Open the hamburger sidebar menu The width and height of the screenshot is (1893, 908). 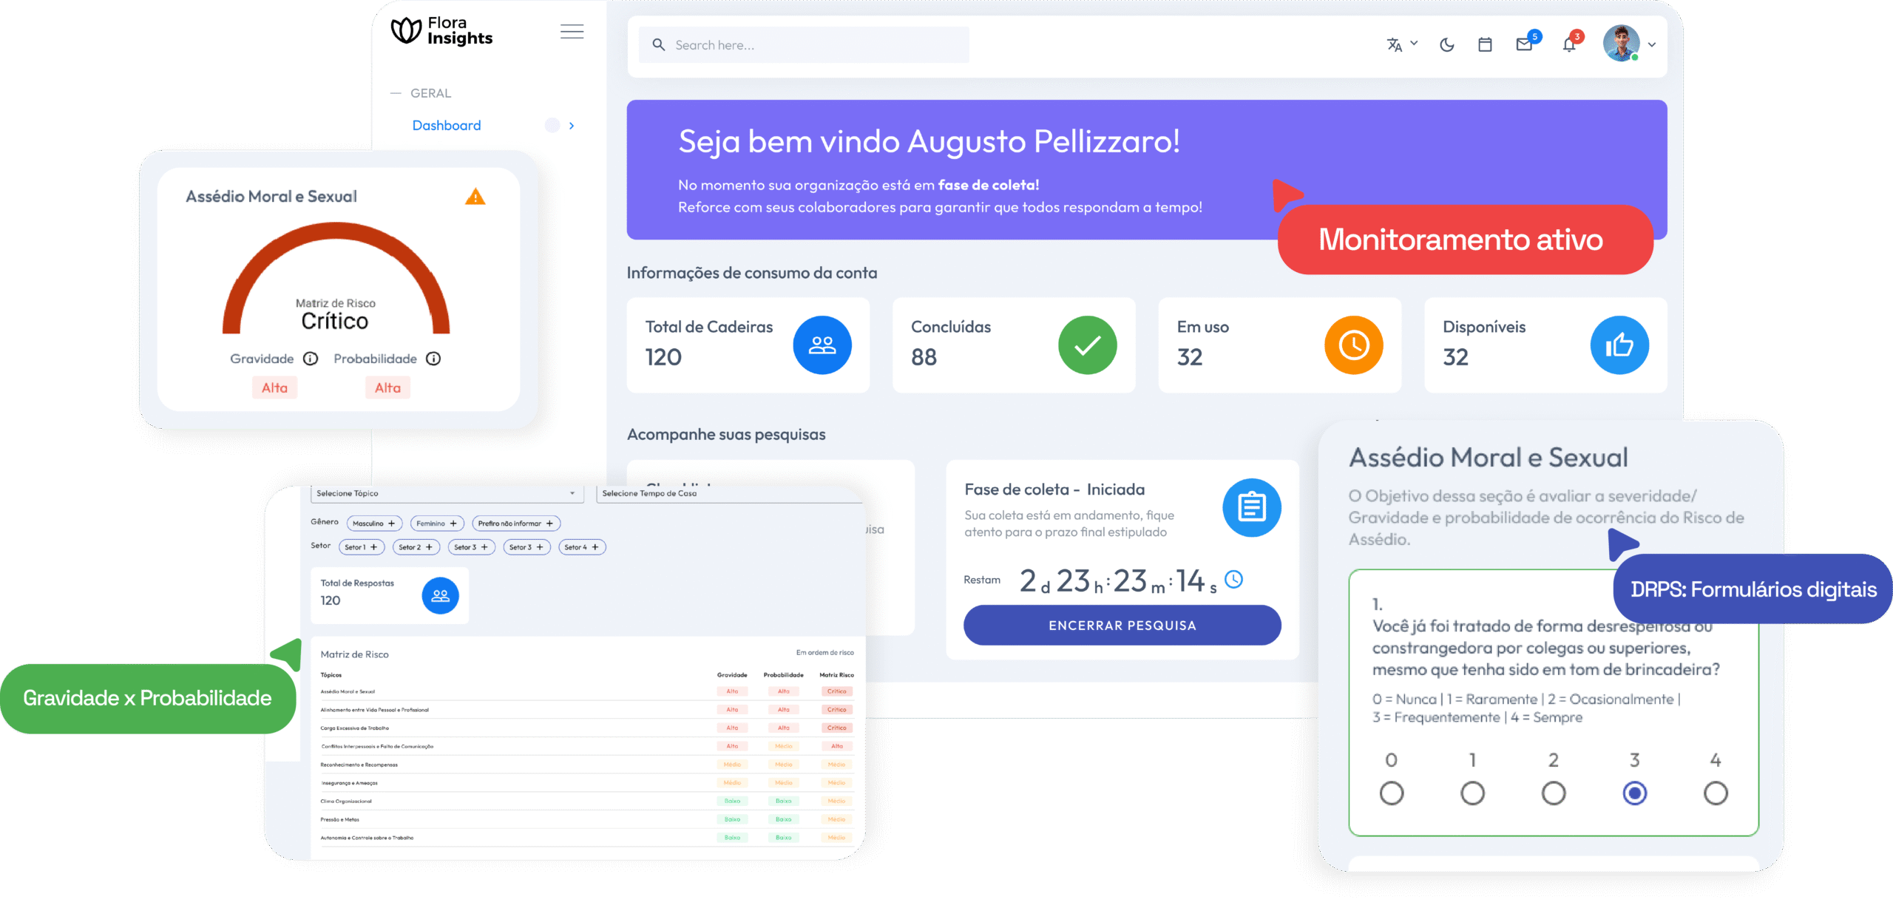coord(572,32)
